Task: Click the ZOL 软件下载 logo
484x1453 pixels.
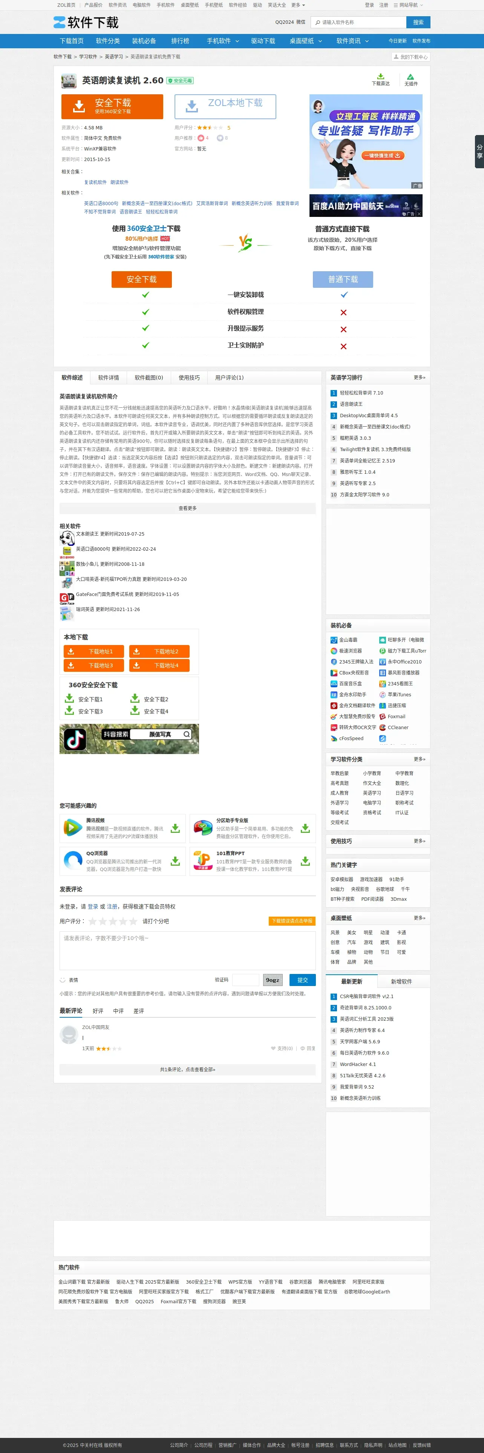Action: pyautogui.click(x=86, y=23)
